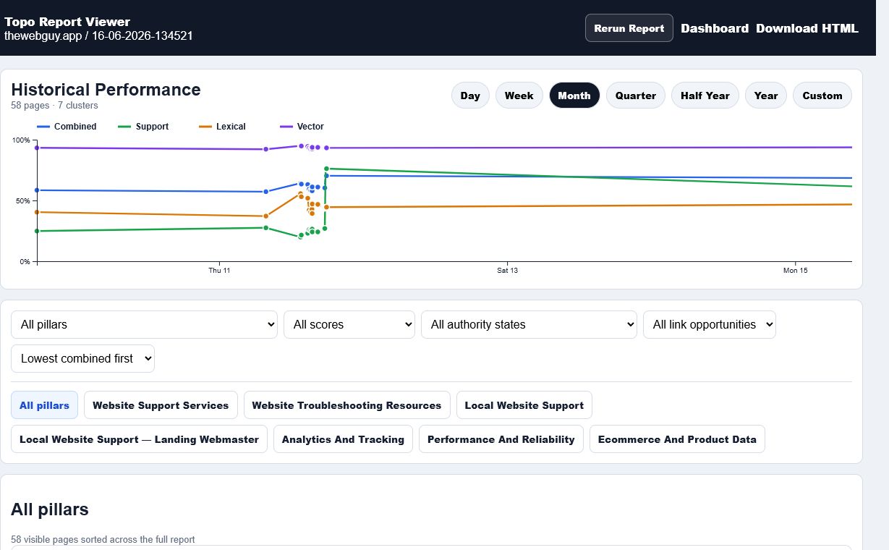Click the 58 visible pages sorted text
The image size is (889, 550).
click(x=103, y=540)
